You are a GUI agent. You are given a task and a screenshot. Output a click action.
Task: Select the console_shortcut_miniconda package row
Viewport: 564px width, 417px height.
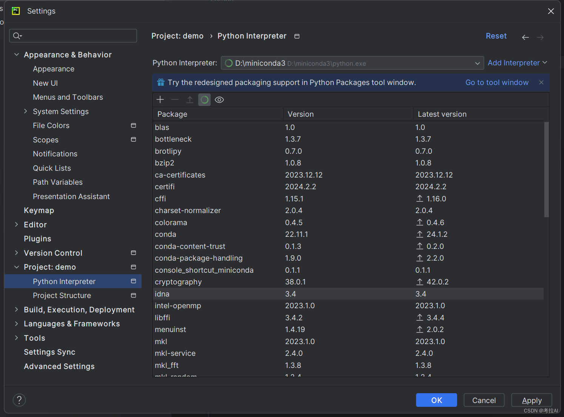click(x=348, y=270)
